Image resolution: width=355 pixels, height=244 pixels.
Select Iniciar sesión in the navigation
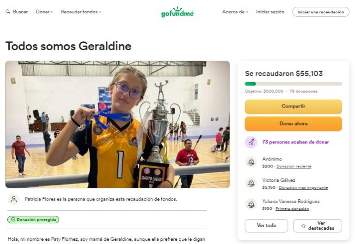pyautogui.click(x=270, y=12)
